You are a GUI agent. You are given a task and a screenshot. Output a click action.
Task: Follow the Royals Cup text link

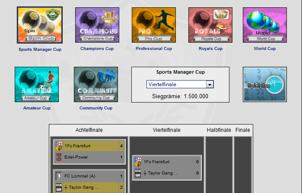point(210,49)
